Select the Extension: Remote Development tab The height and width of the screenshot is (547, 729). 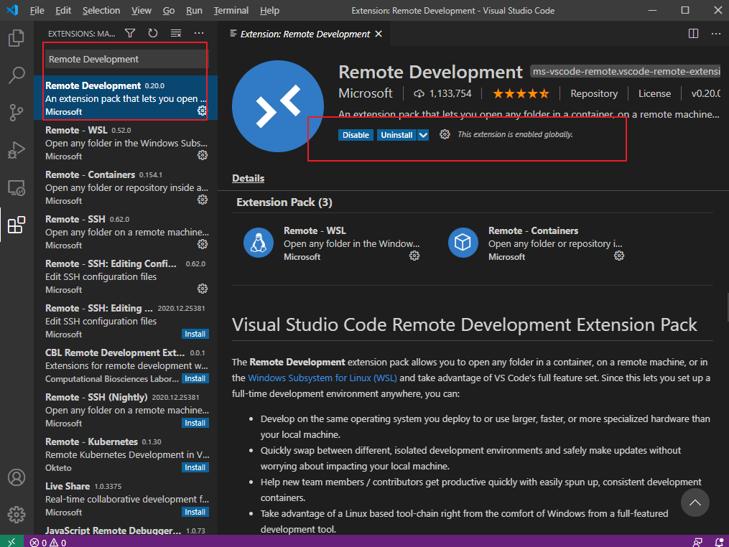click(x=305, y=34)
